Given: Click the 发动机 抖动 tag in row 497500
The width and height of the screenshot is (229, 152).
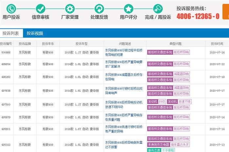Looking at the screenshot, I should click(156, 102).
